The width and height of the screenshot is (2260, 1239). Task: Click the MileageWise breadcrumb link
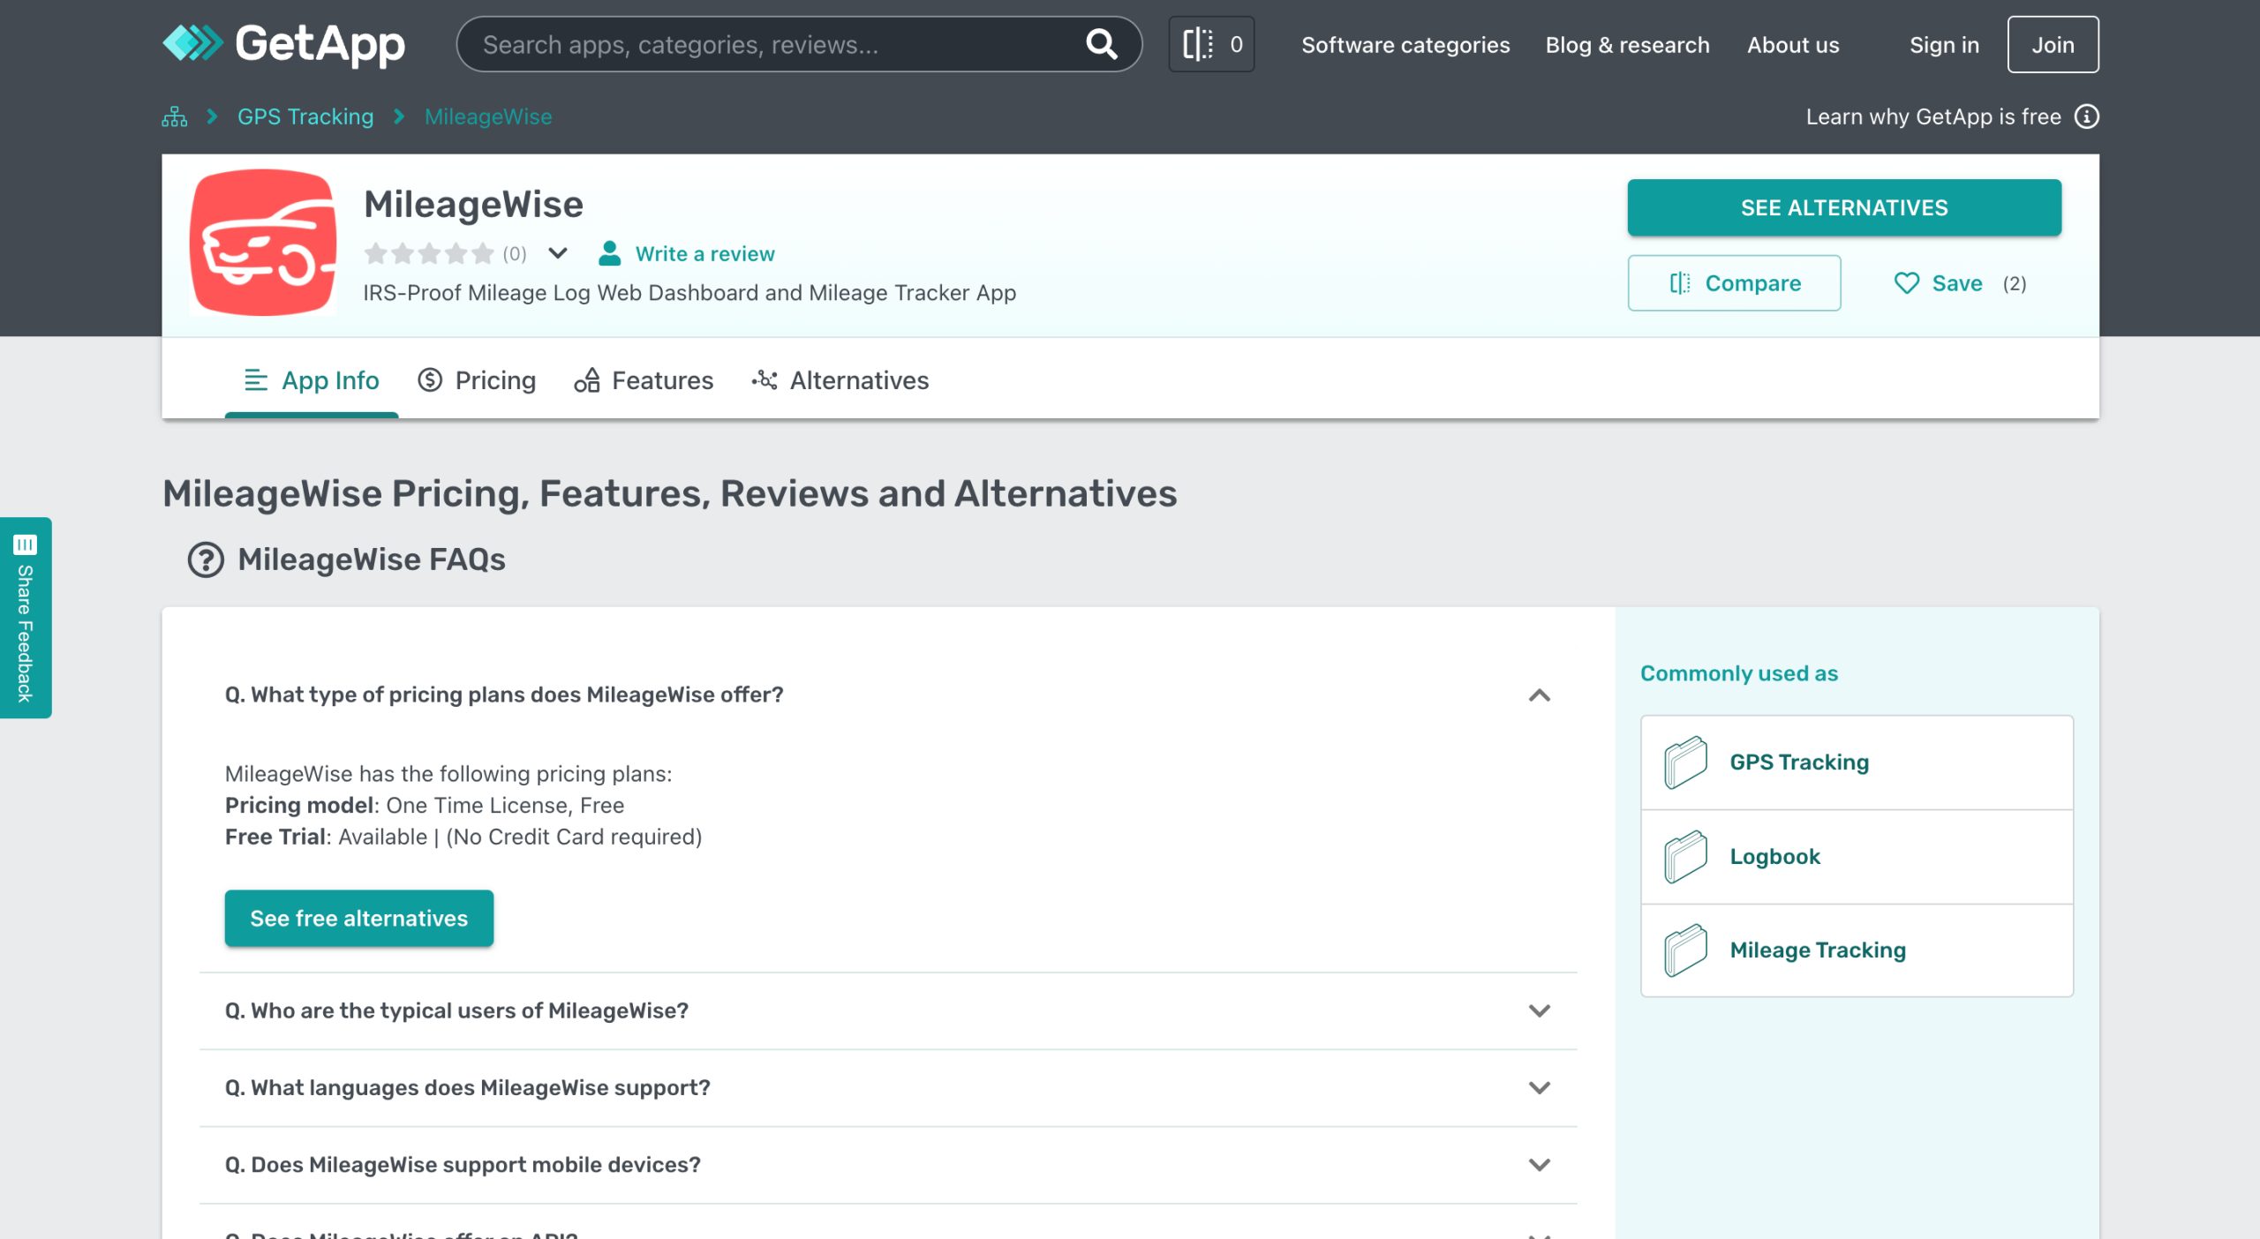pyautogui.click(x=488, y=116)
